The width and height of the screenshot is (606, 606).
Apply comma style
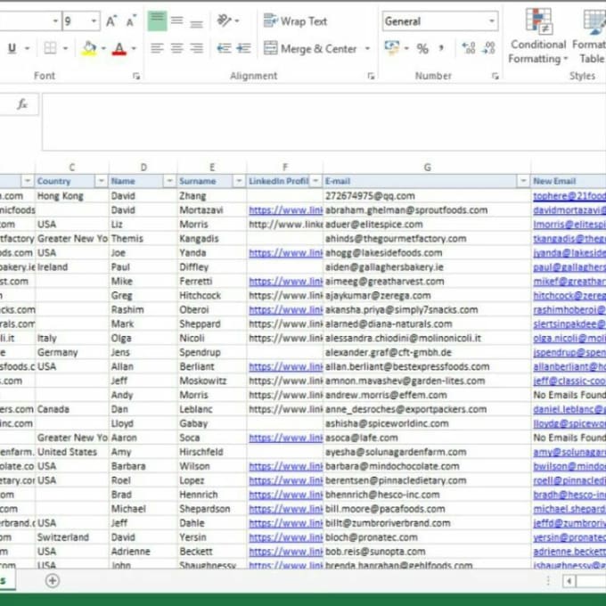pyautogui.click(x=441, y=48)
